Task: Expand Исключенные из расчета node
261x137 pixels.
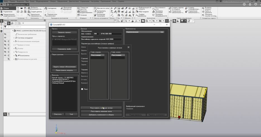Action: pos(14,59)
